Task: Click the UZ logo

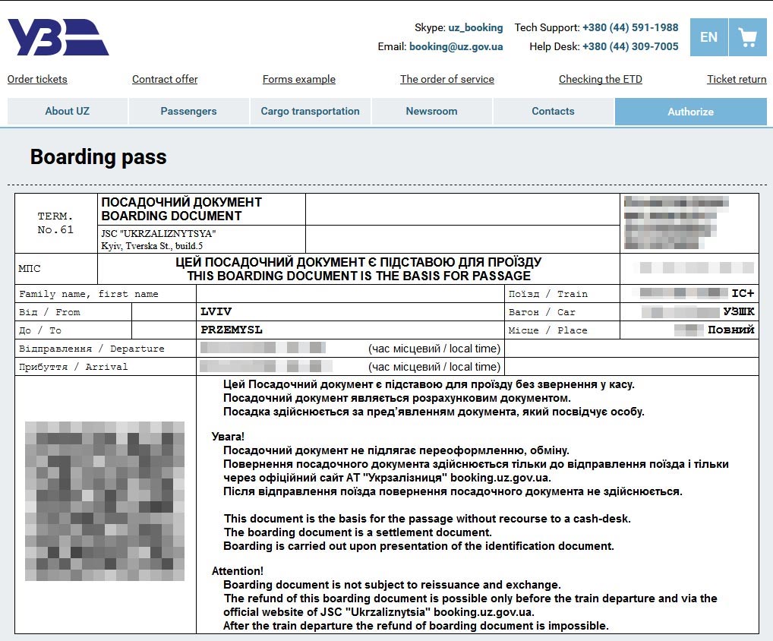Action: point(58,37)
